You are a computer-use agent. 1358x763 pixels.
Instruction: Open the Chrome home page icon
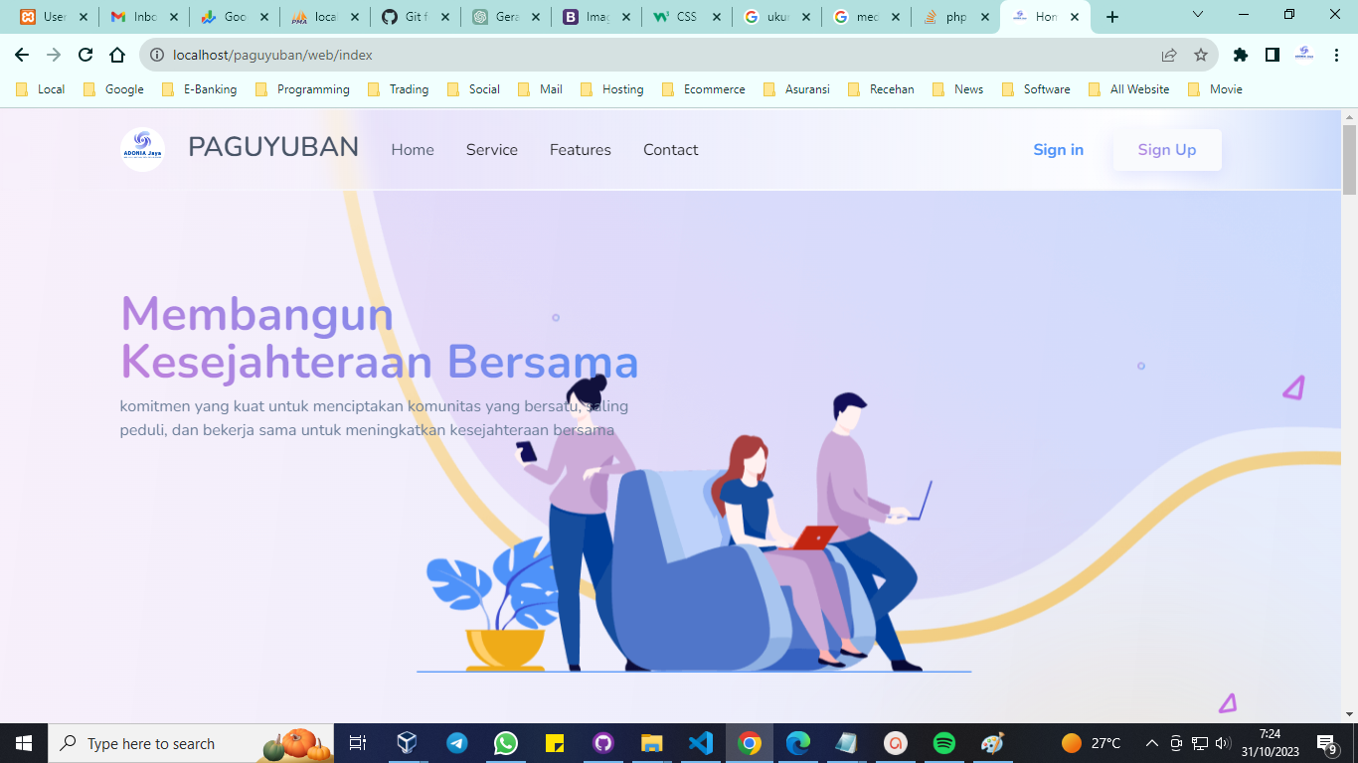point(117,55)
